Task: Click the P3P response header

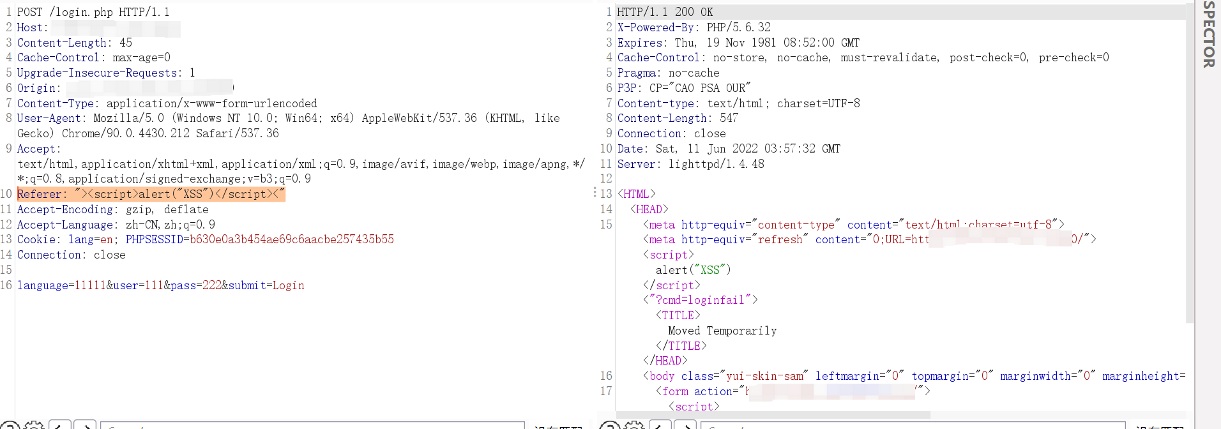Action: (685, 88)
